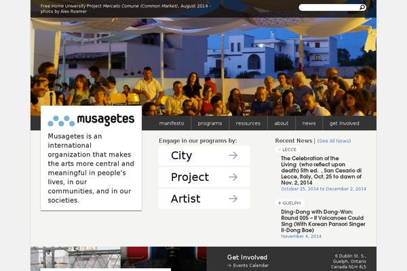Open the programs menu item
Viewport: 407px width, 271px height.
pos(210,123)
